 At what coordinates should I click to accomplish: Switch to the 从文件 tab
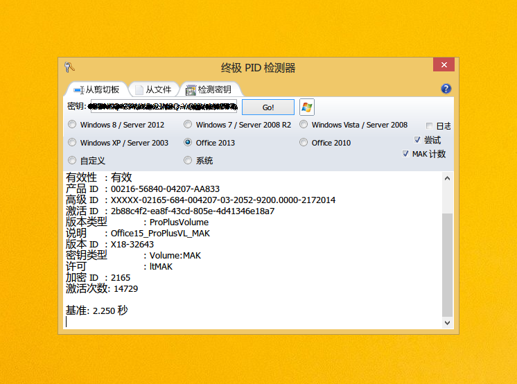tap(154, 89)
